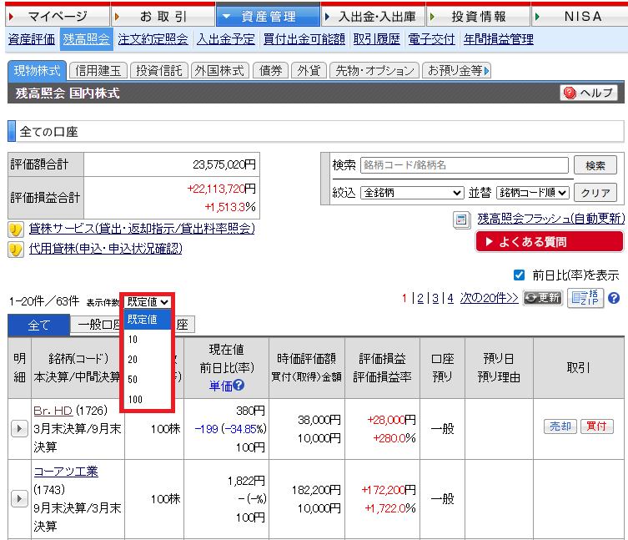Screen dimensions: 628x540
Task: Open the 貸株サービス link
Action: (142, 229)
